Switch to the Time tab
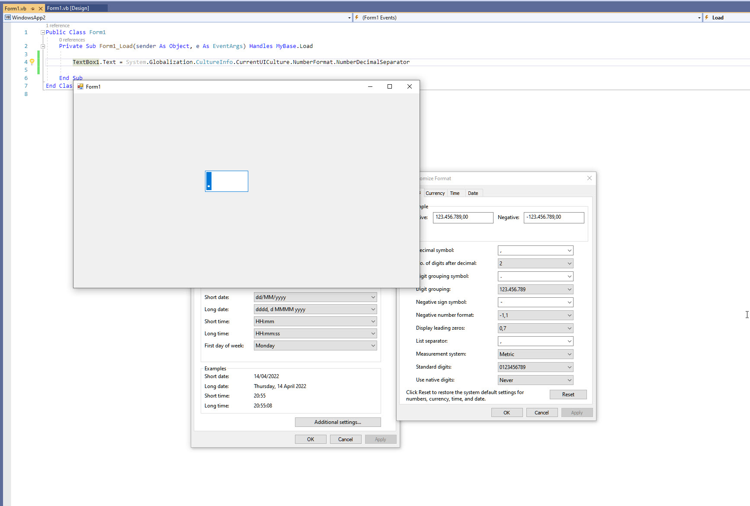 [455, 193]
